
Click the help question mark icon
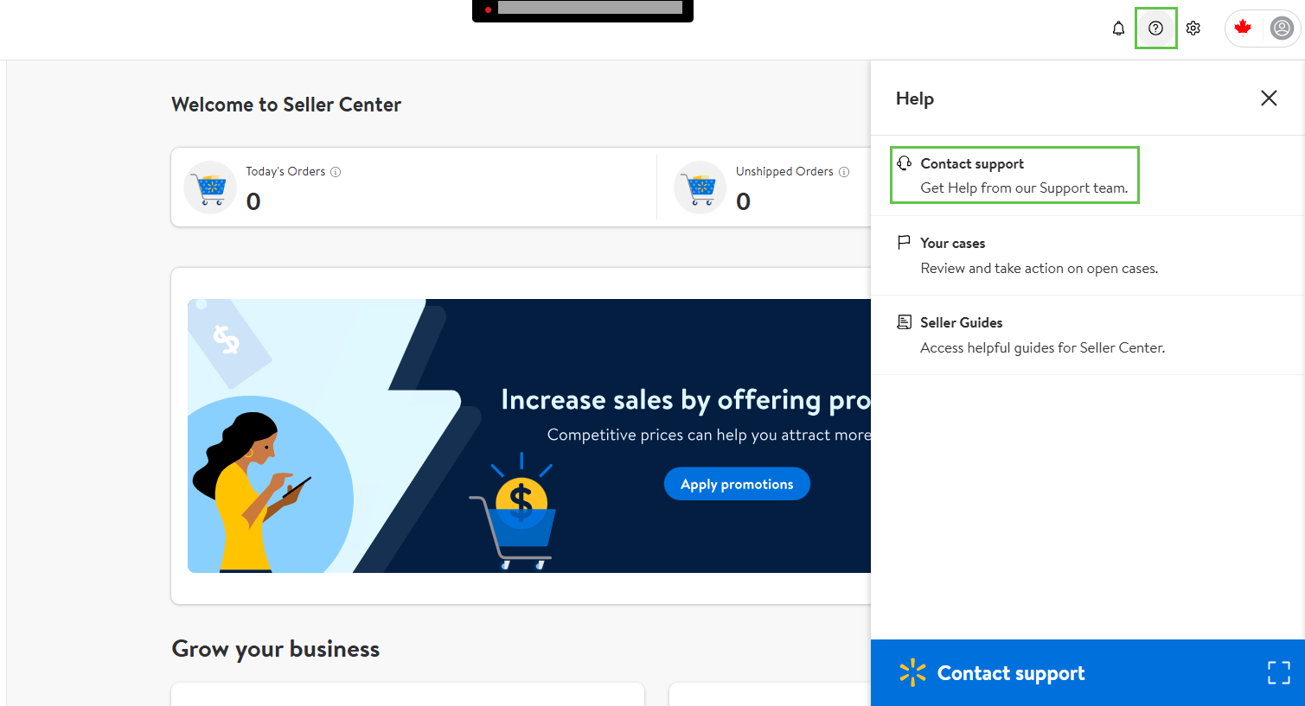click(x=1155, y=29)
